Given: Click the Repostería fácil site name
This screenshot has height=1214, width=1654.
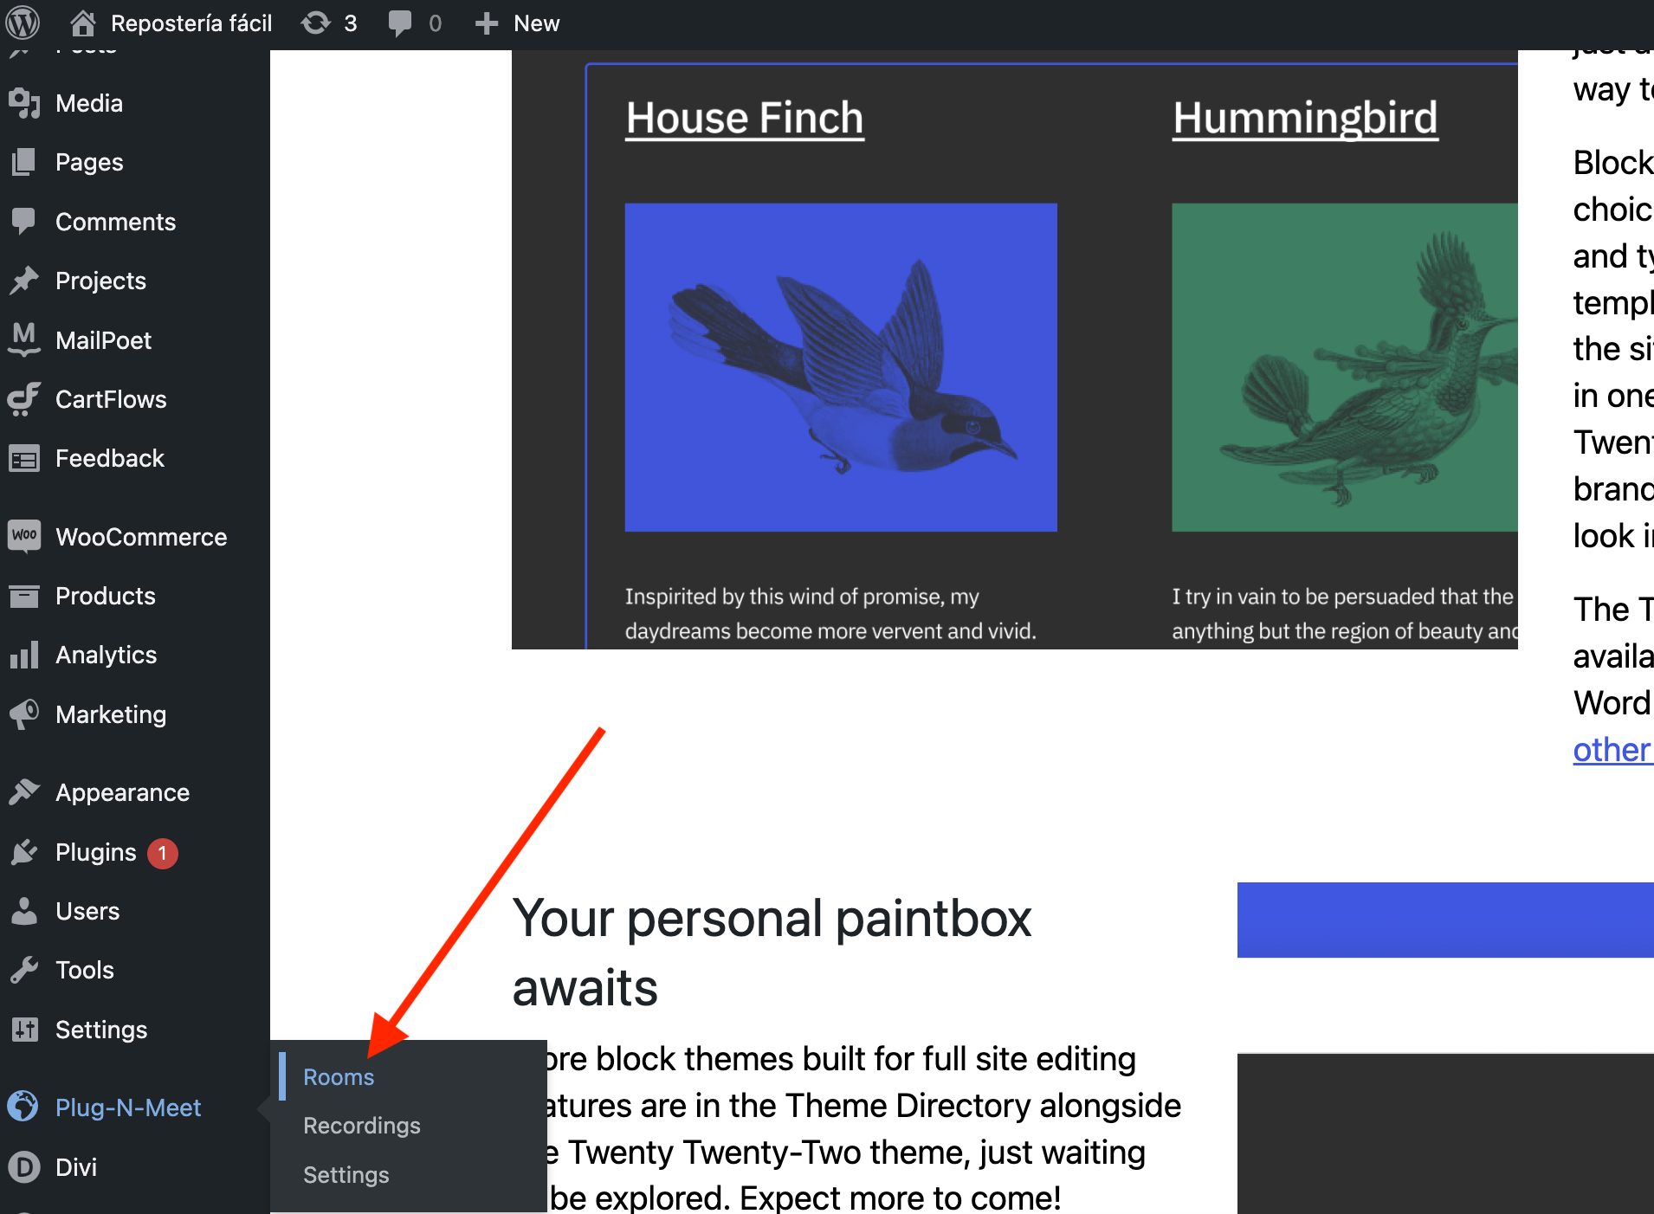Looking at the screenshot, I should tap(191, 23).
